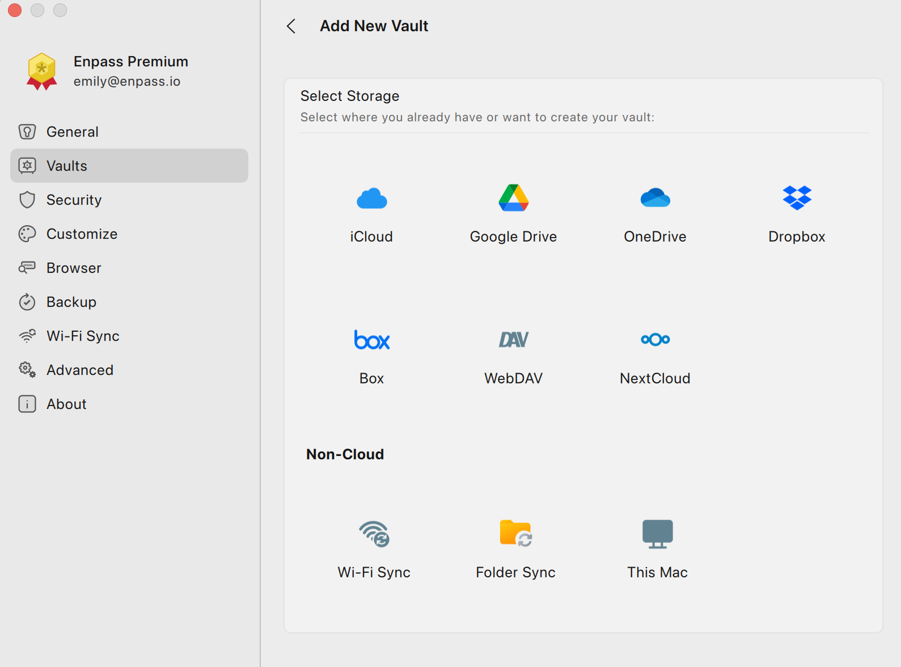Viewport: 901px width, 667px height.
Task: Choose the Google Drive logo
Action: click(x=514, y=198)
